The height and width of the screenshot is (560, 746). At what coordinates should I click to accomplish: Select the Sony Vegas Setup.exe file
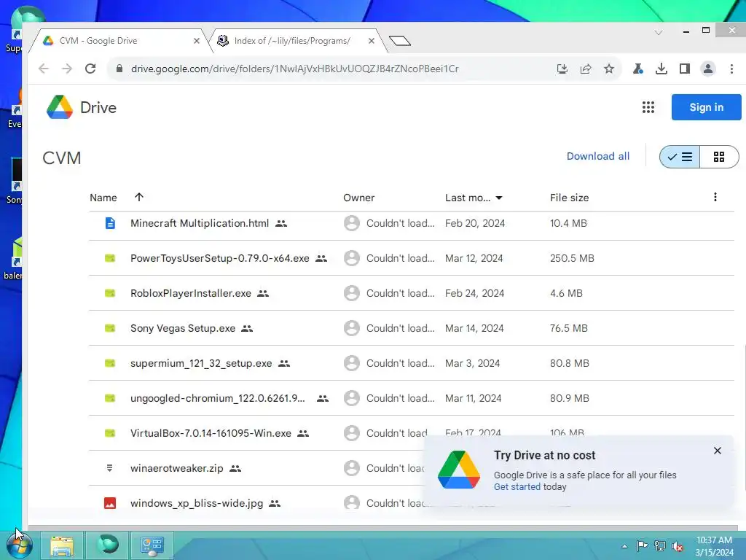pos(183,328)
